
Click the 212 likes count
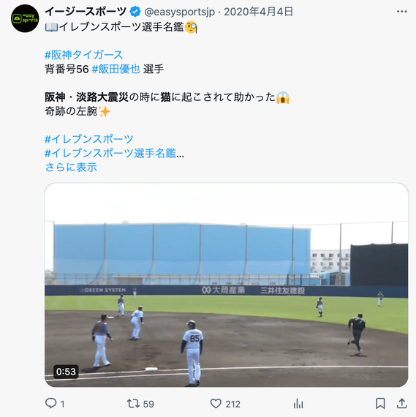pyautogui.click(x=232, y=404)
